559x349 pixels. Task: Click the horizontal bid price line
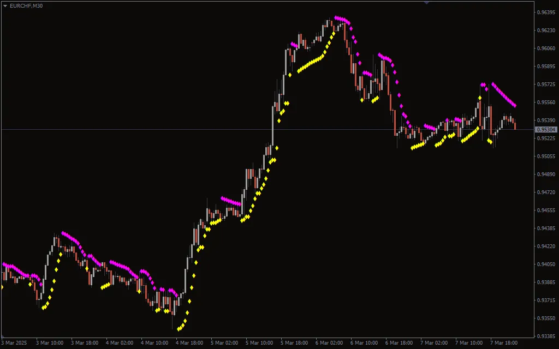[x=218, y=130]
